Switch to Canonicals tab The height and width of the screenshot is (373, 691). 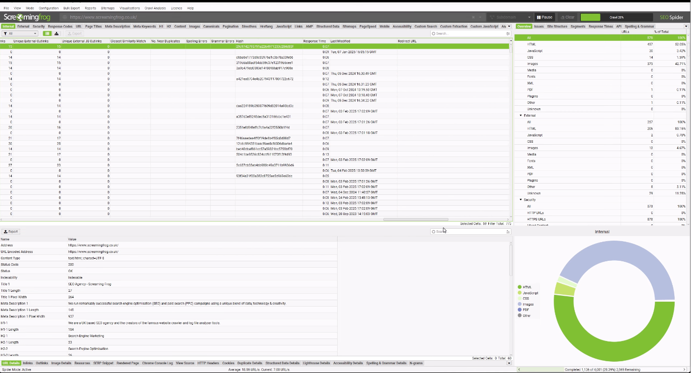pos(212,26)
